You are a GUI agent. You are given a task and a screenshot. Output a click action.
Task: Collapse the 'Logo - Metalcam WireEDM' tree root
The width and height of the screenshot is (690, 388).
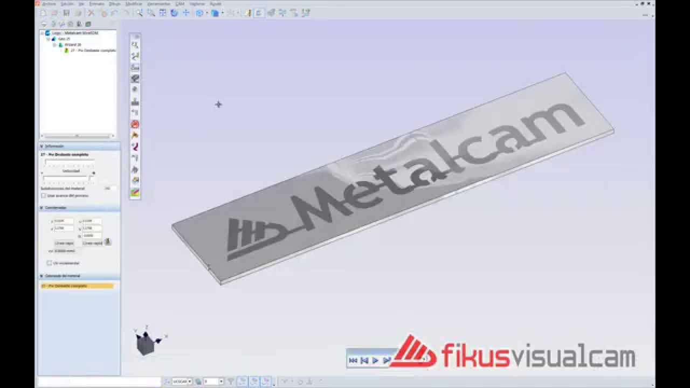point(43,33)
